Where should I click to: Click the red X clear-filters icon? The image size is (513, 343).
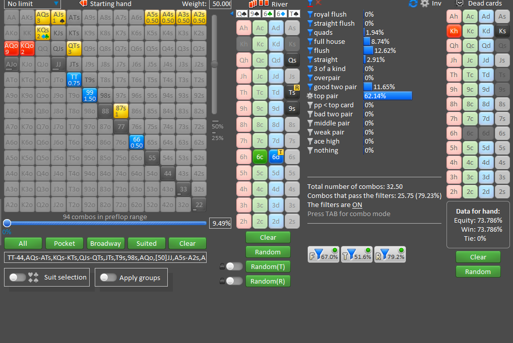pyautogui.click(x=318, y=3)
